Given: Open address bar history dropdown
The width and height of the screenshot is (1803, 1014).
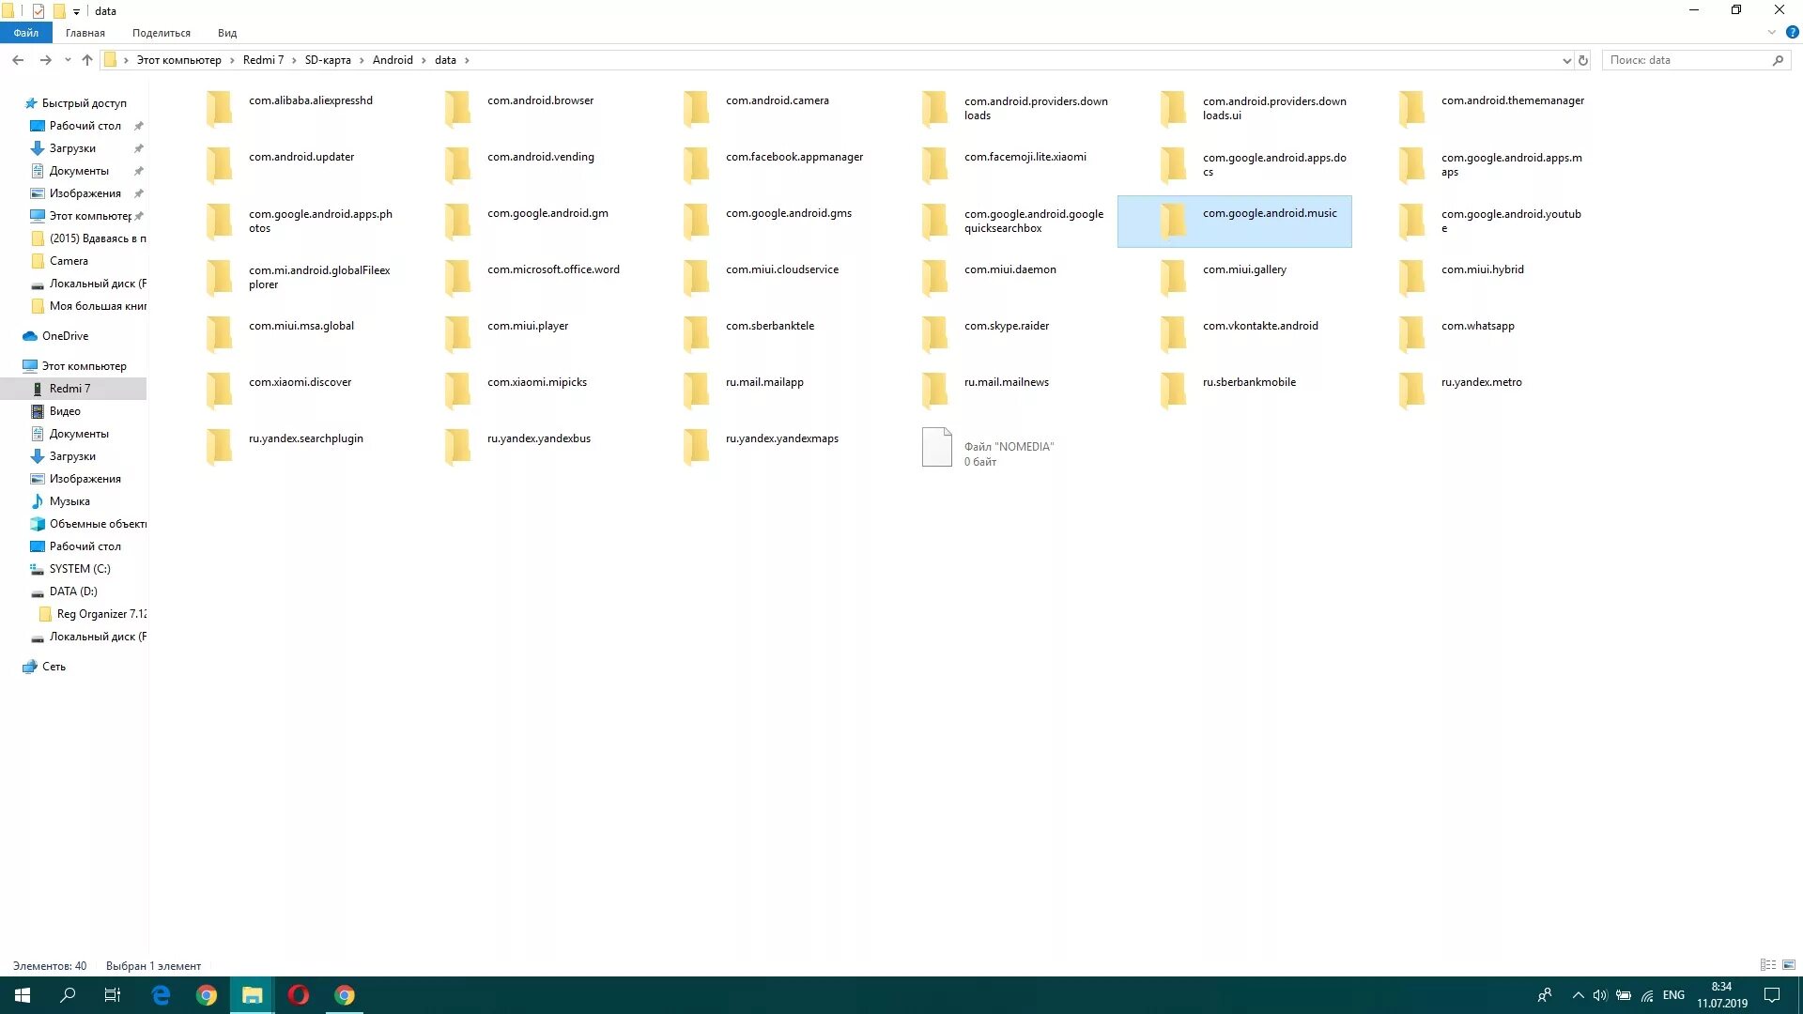Looking at the screenshot, I should coord(1566,60).
